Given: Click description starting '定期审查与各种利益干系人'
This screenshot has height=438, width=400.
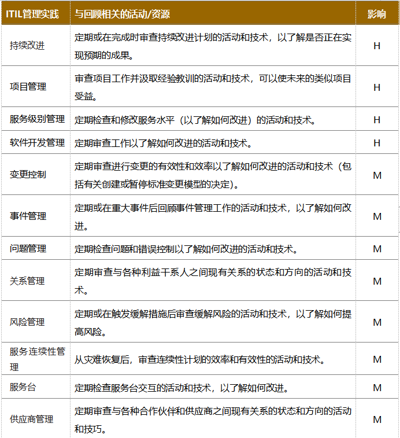Looking at the screenshot, I should [213, 281].
